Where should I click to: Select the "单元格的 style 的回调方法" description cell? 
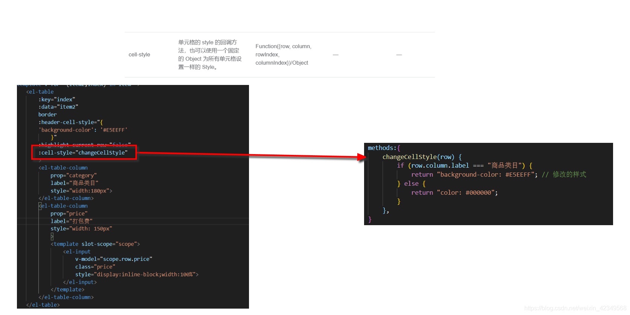(x=210, y=55)
